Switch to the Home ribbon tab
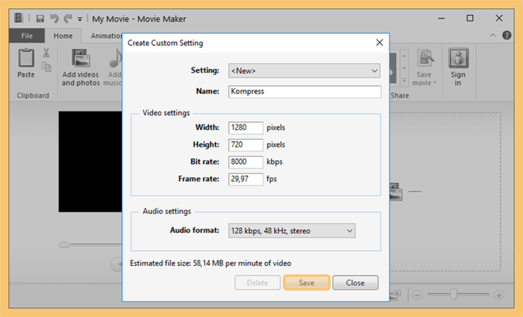The height and width of the screenshot is (317, 523). (63, 35)
